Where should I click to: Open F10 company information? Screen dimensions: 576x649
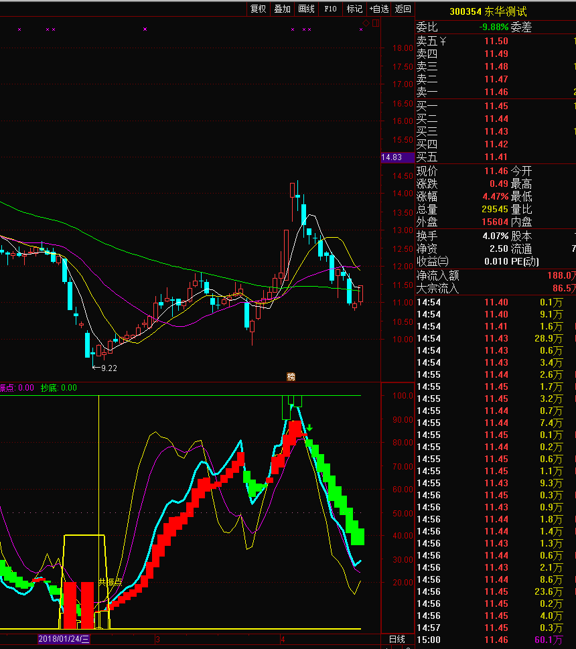[330, 9]
